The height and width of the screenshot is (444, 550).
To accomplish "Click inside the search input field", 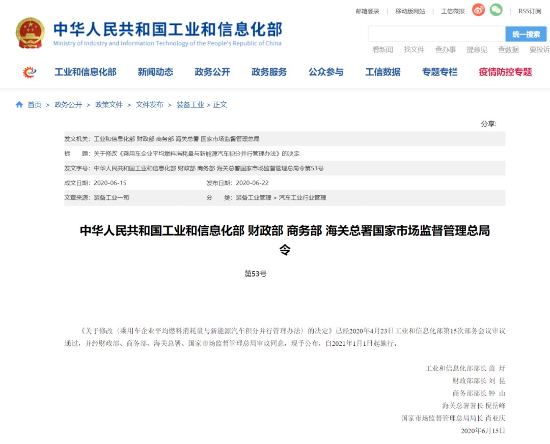I will [x=436, y=34].
